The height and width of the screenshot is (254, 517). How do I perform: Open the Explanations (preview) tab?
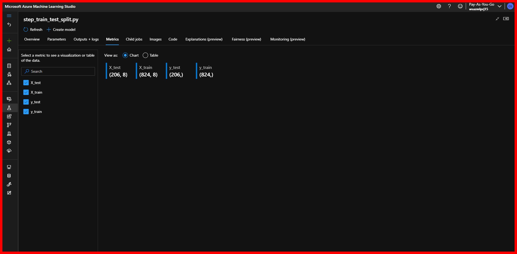tap(204, 39)
